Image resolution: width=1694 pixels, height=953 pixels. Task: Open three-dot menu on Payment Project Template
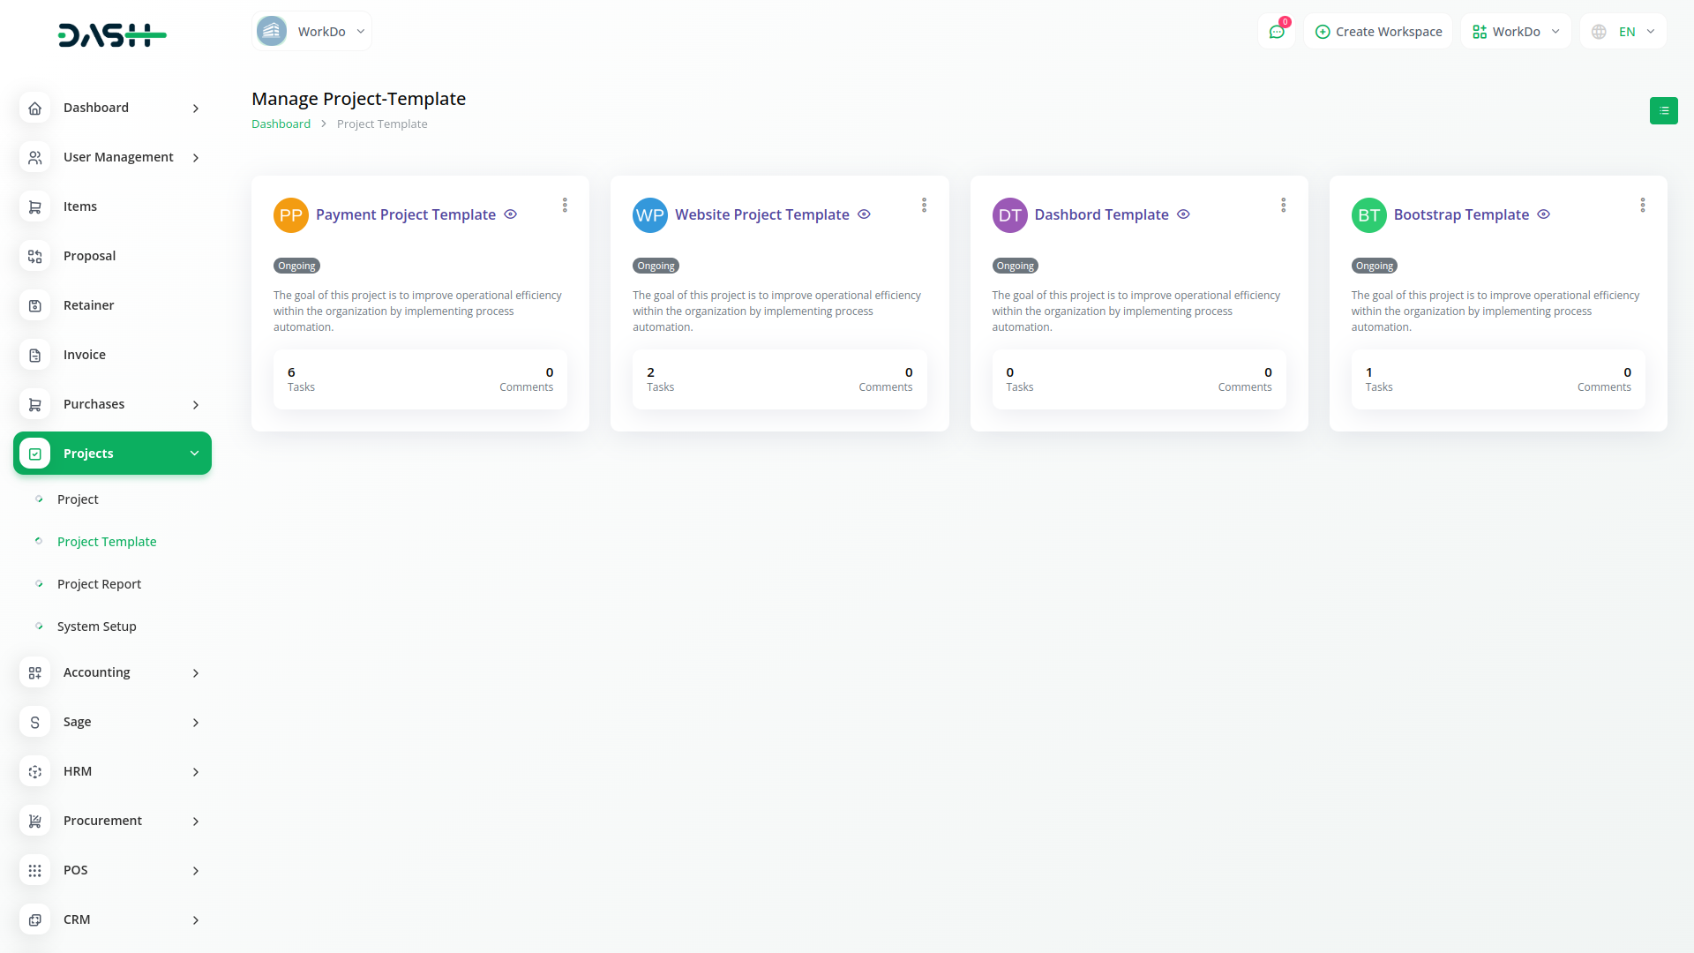point(565,205)
